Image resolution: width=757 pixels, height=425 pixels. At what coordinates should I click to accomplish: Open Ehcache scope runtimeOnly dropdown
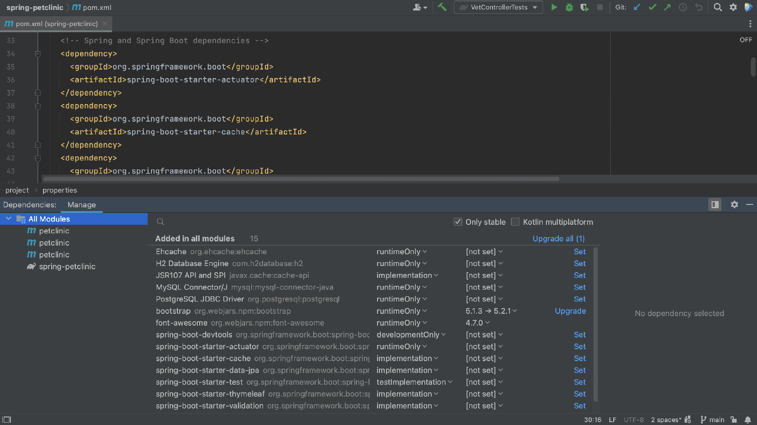pyautogui.click(x=402, y=251)
